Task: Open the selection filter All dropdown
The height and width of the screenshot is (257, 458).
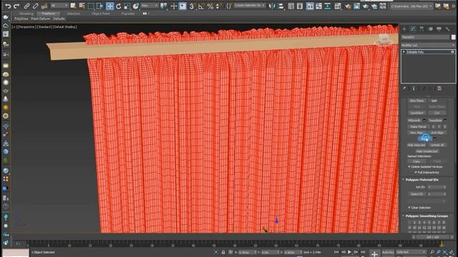Action: [x=59, y=6]
